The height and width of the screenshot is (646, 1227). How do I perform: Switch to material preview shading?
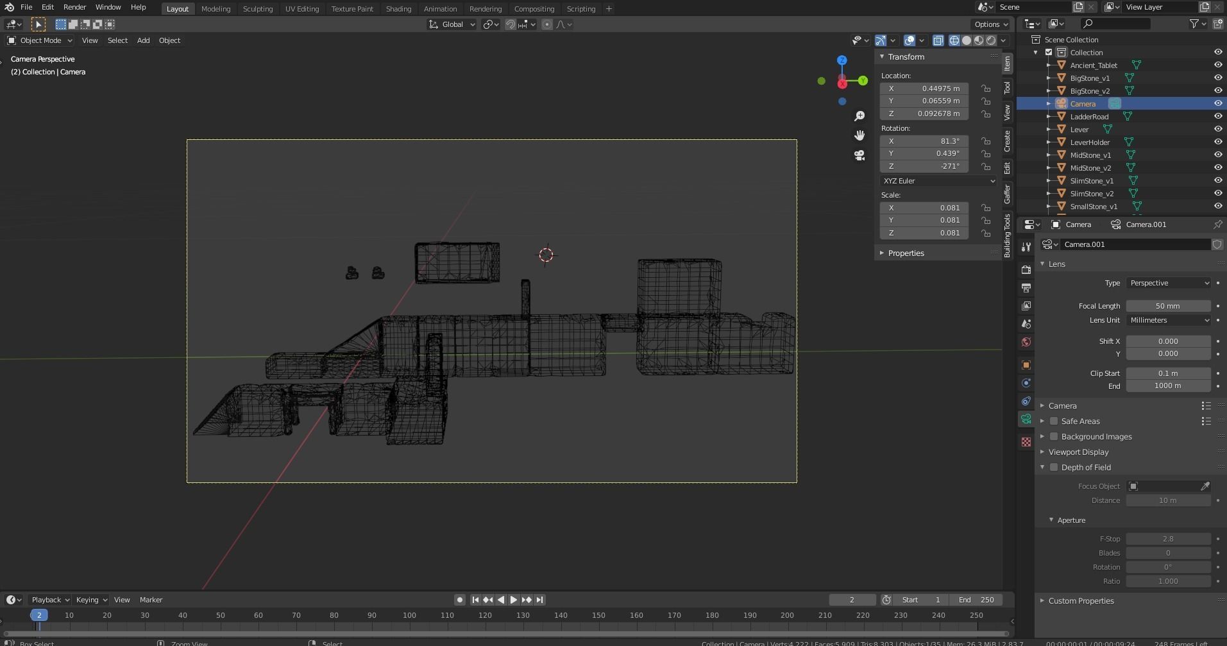pos(979,40)
